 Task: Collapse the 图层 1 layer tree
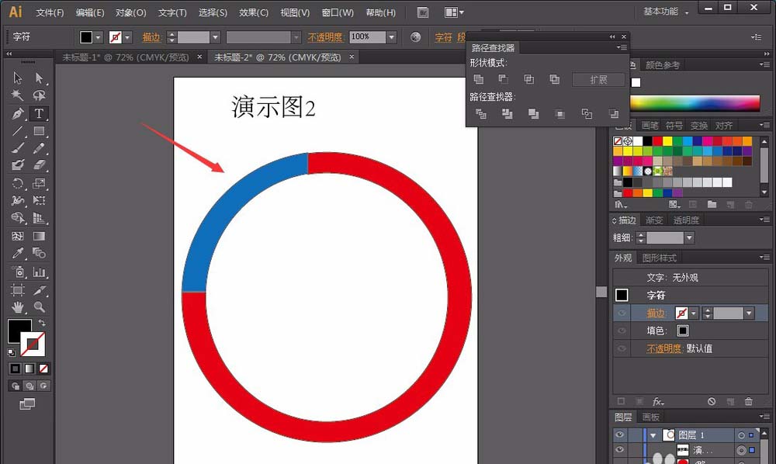click(x=653, y=435)
